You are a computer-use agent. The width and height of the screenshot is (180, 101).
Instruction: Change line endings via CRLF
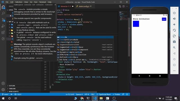(x=93, y=94)
